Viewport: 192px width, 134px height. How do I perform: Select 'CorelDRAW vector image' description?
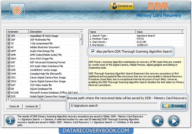click(43, 70)
